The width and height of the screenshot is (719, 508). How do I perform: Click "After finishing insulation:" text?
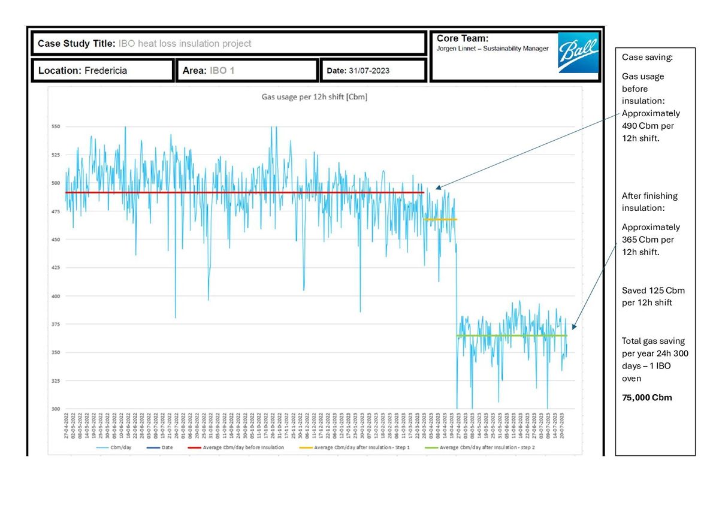coord(650,202)
